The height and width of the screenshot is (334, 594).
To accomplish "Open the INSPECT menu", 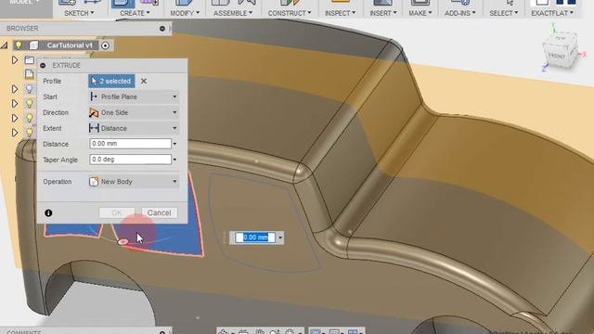I will [340, 13].
